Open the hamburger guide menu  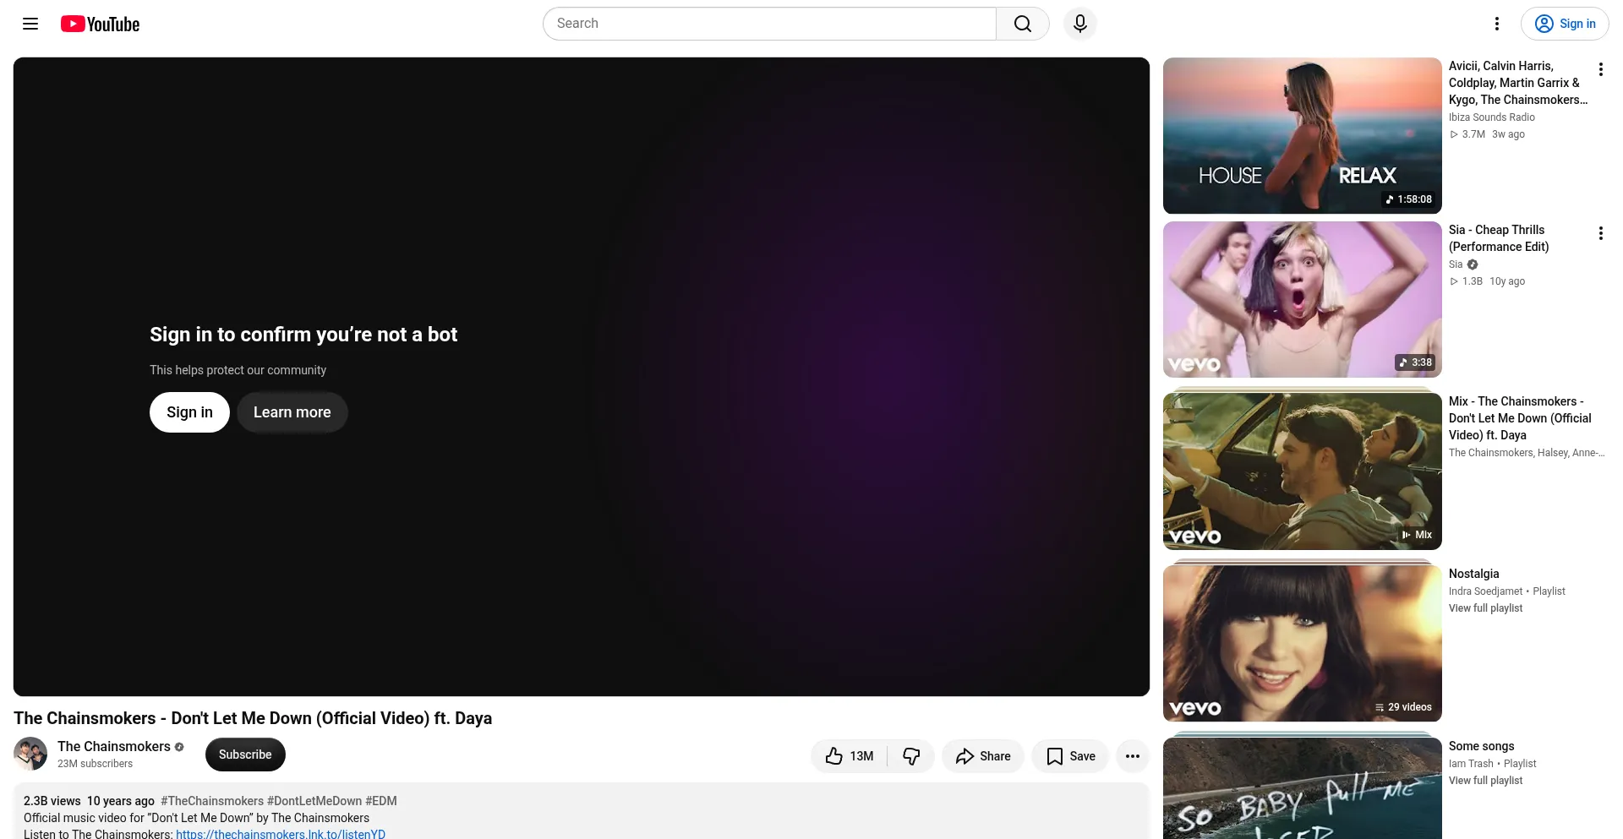pyautogui.click(x=30, y=24)
